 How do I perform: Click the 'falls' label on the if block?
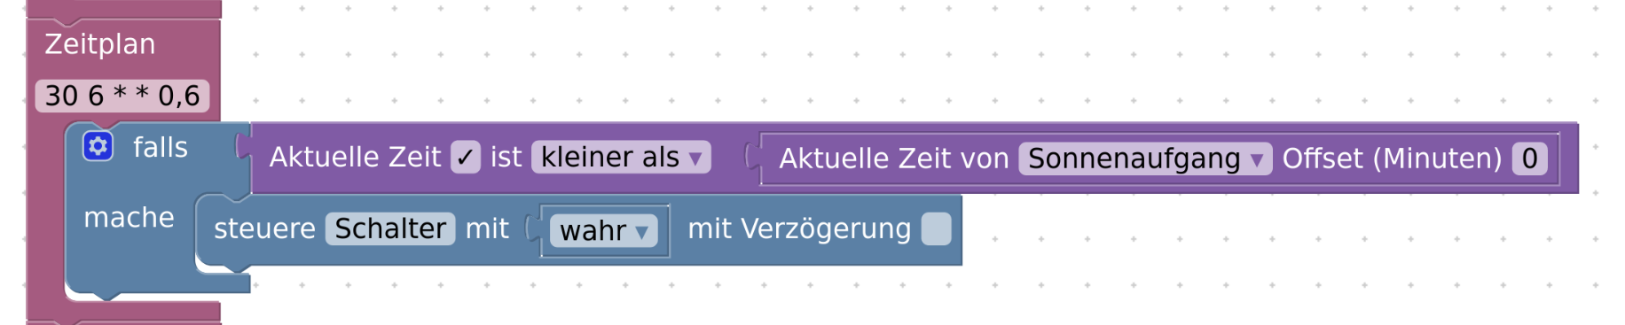click(161, 147)
